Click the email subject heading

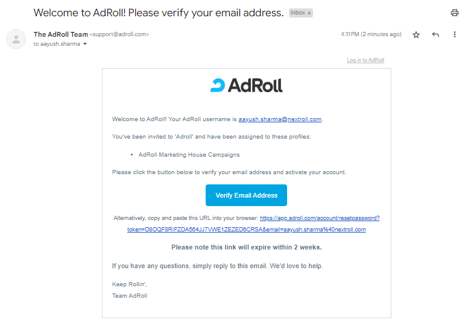(x=159, y=13)
